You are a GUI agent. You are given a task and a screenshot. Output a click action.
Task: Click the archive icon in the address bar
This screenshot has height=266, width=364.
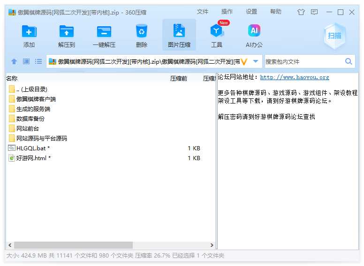[53, 61]
